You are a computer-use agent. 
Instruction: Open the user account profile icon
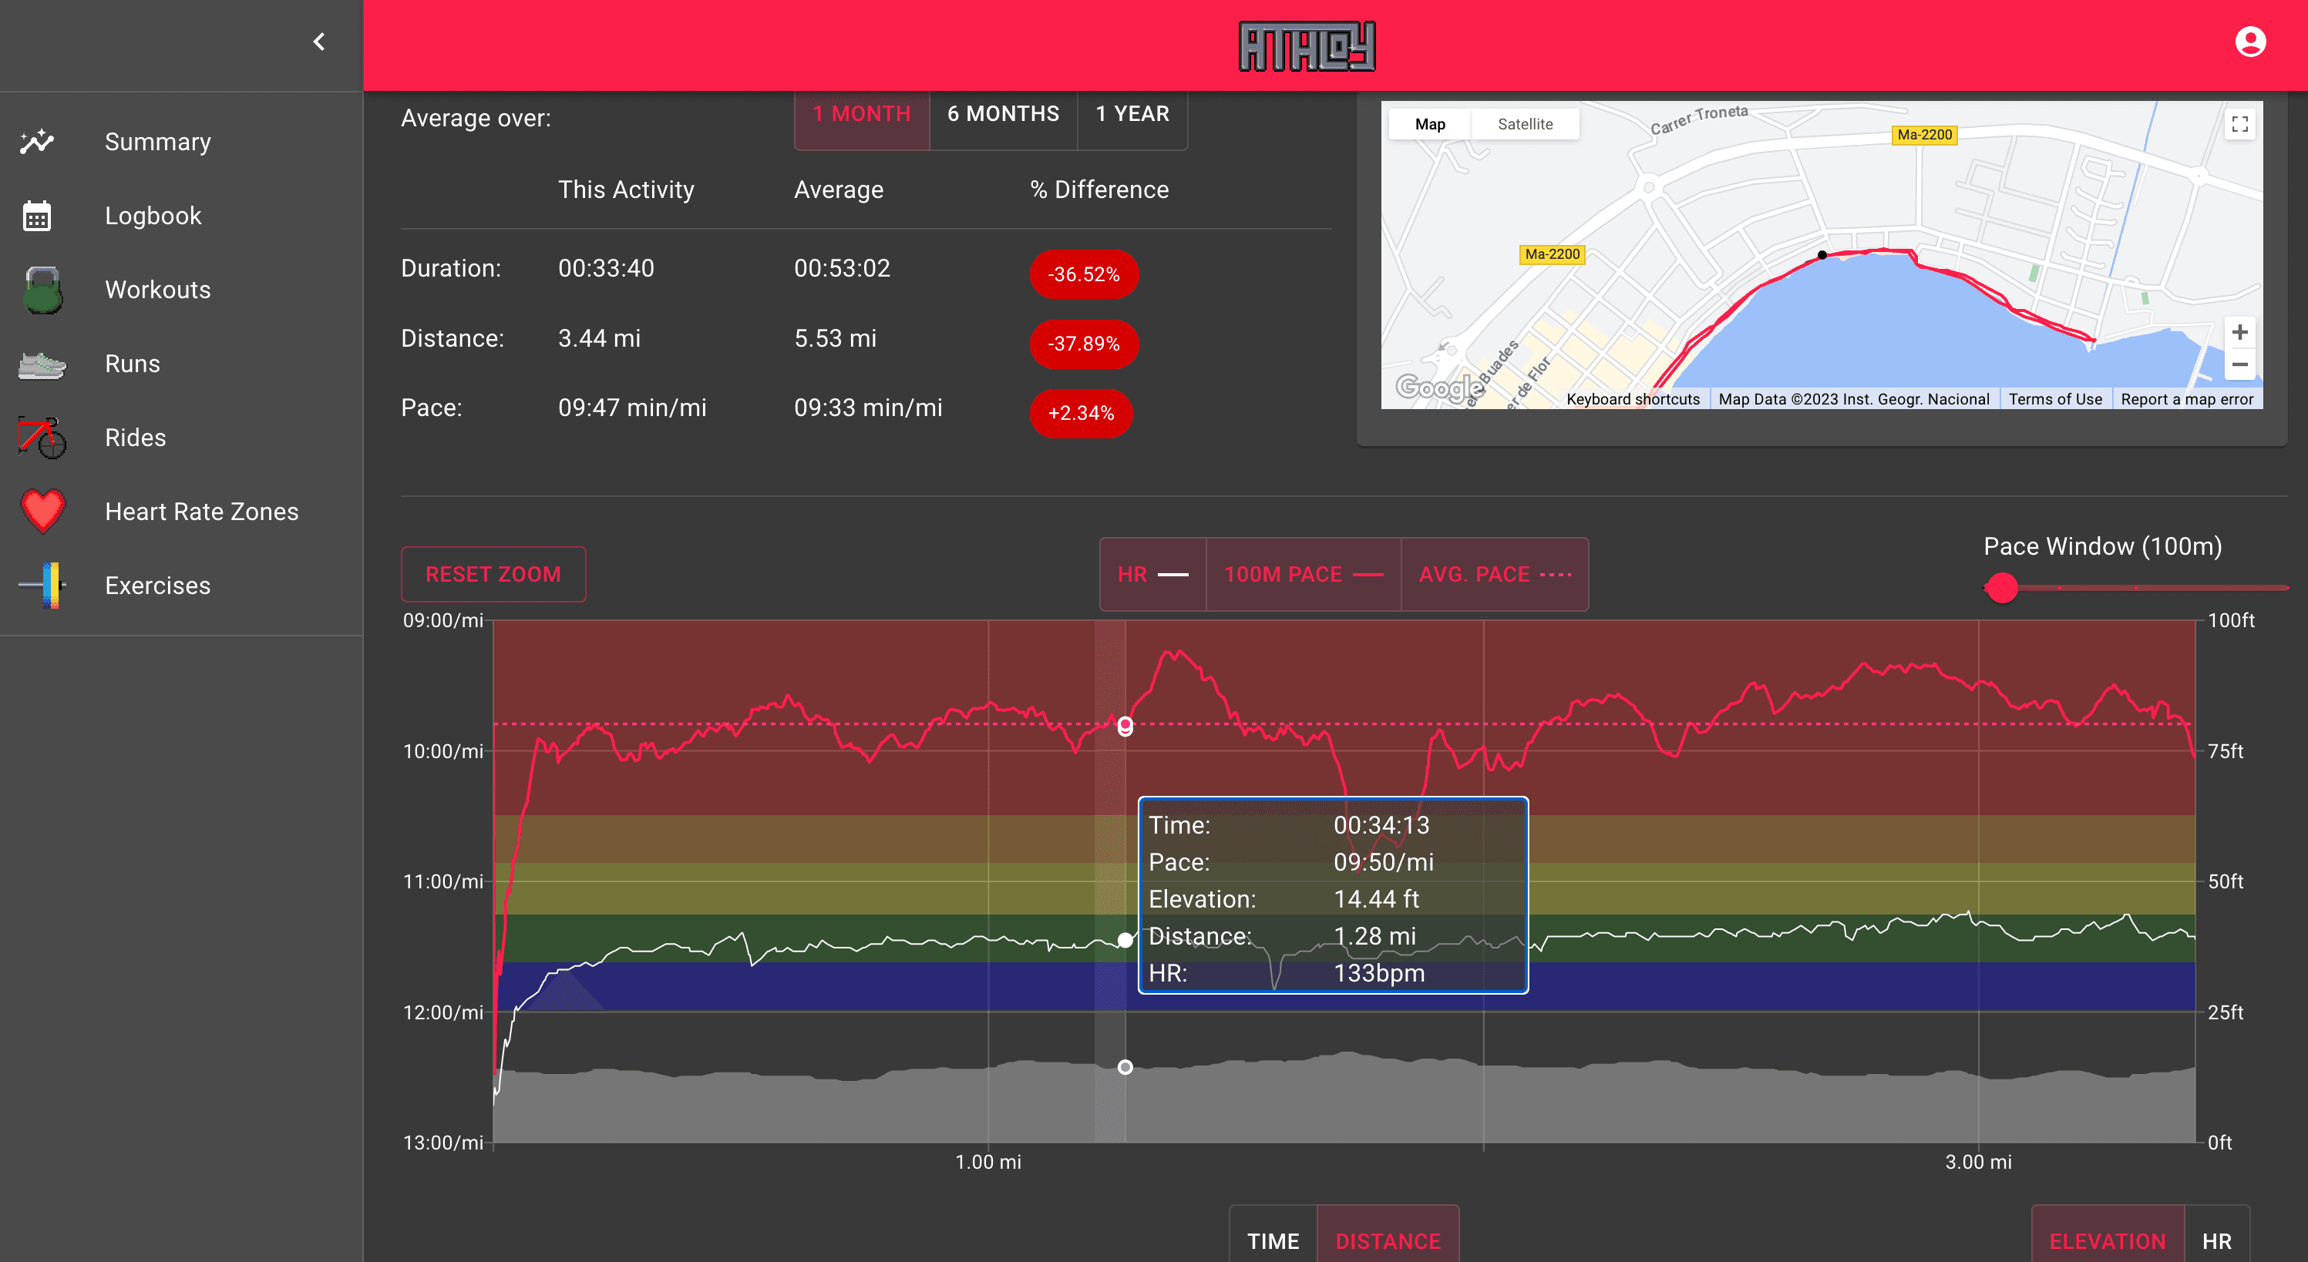(x=2249, y=42)
